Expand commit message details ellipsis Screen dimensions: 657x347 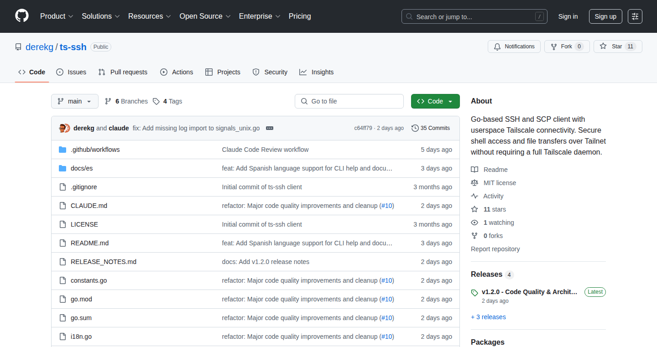click(270, 128)
